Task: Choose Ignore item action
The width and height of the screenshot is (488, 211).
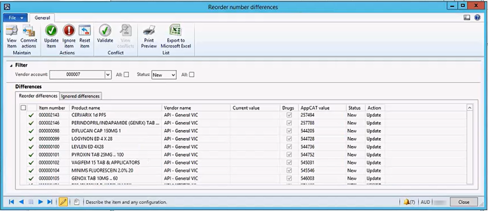Action: pyautogui.click(x=69, y=37)
